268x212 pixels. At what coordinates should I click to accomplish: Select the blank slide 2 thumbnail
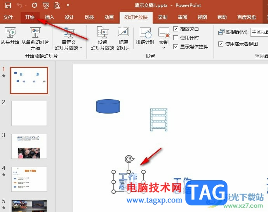pos(29,113)
